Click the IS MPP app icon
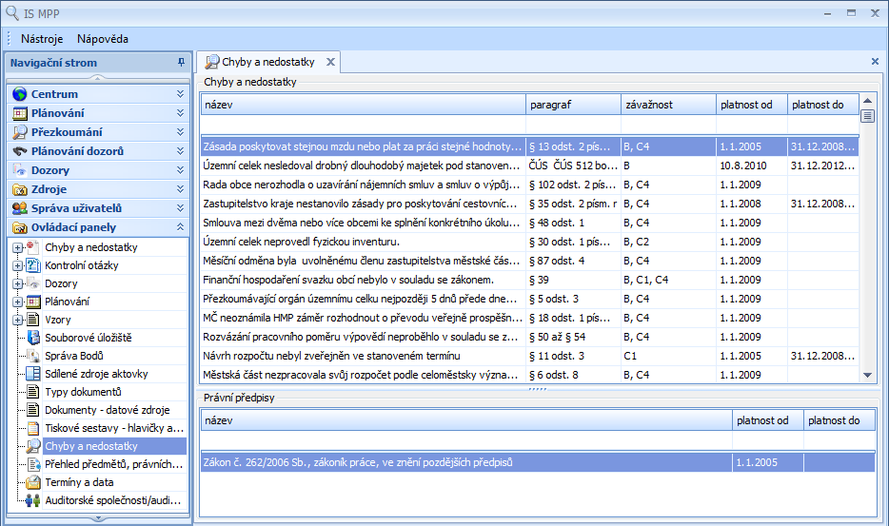The image size is (889, 526). (12, 13)
